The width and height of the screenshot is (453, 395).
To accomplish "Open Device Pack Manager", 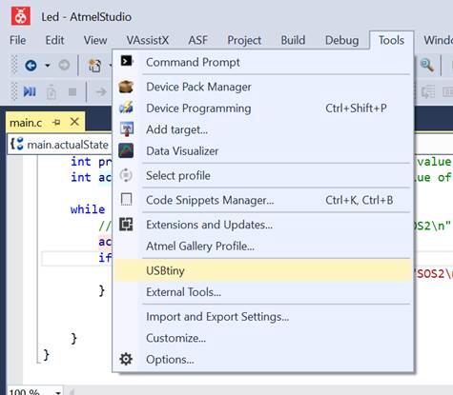I will [x=263, y=87].
